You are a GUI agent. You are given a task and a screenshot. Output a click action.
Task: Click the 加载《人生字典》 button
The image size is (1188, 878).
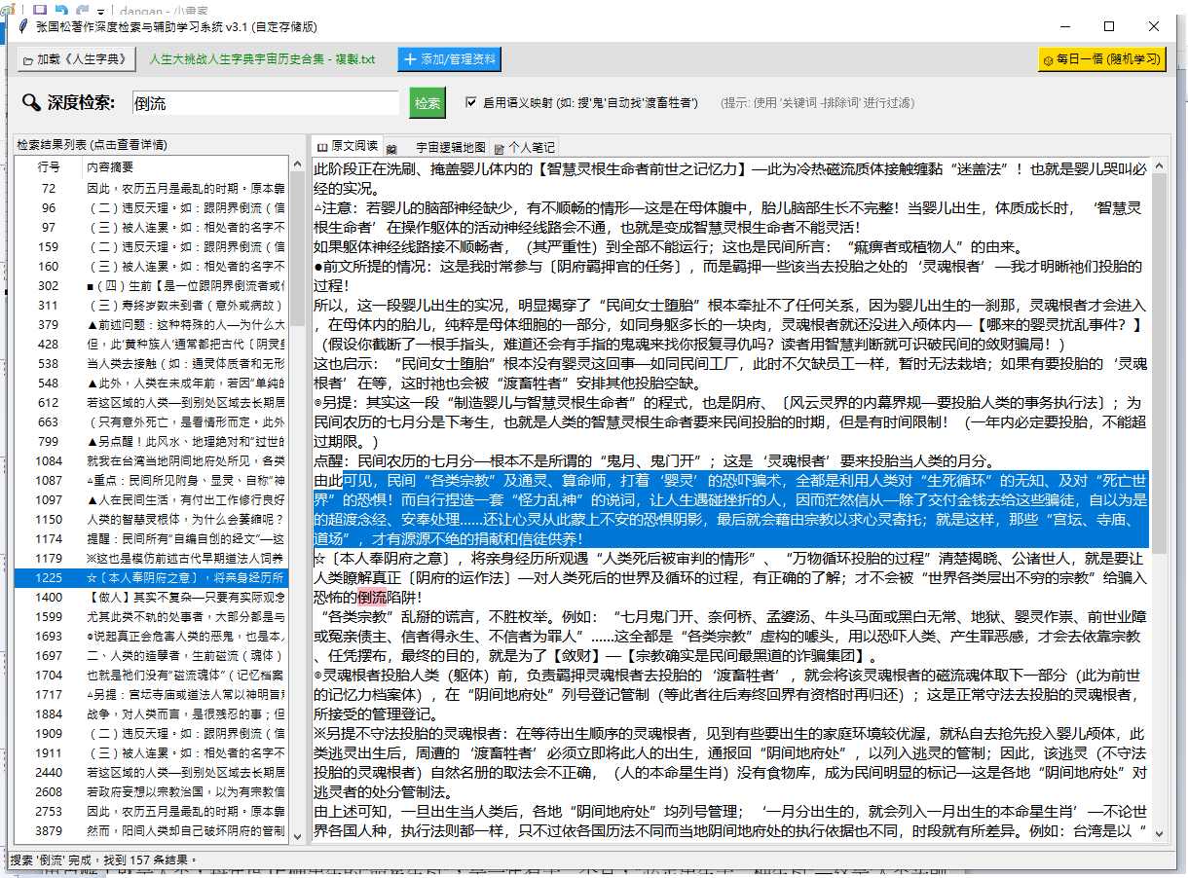pyautogui.click(x=76, y=59)
